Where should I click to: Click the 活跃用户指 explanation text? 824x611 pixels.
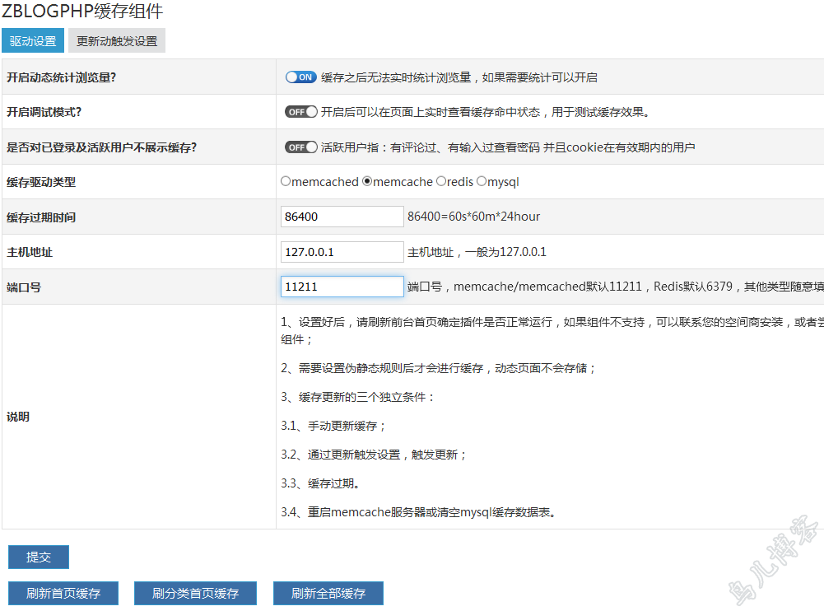point(508,147)
